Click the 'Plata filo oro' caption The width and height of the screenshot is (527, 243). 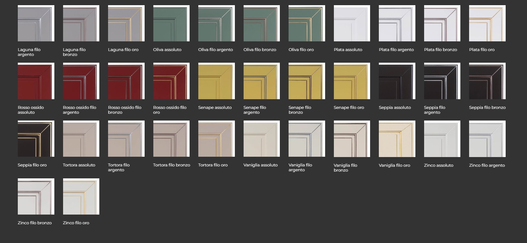[482, 50]
